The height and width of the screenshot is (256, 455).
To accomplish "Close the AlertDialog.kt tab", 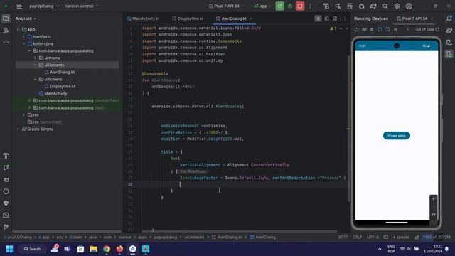I will coord(251,18).
